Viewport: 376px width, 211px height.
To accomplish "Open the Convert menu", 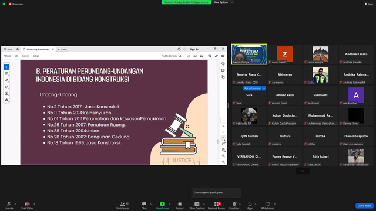I will tap(26, 56).
